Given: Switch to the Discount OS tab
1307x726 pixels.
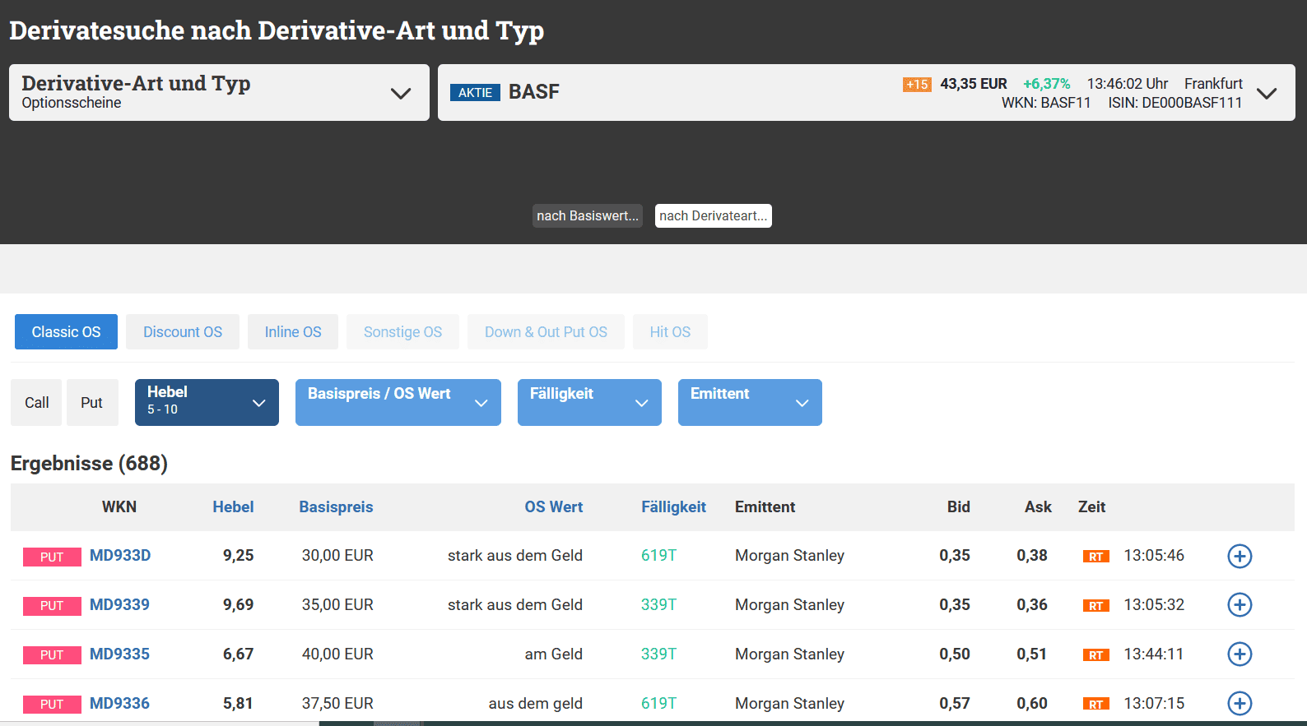Looking at the screenshot, I should tap(182, 332).
